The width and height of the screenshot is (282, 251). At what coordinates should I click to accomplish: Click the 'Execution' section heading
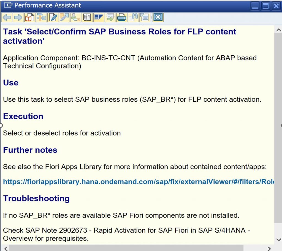coord(23,116)
